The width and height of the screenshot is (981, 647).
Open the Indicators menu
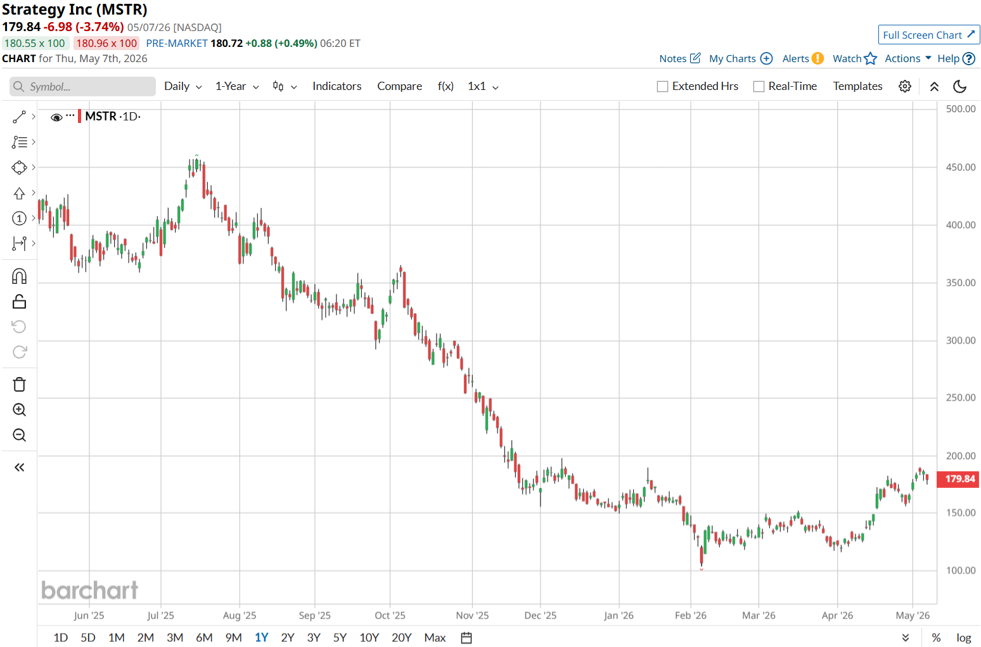337,86
